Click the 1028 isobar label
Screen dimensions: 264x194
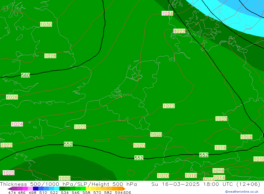click(x=50, y=56)
